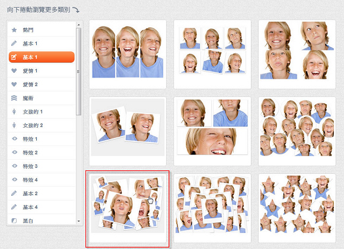Click the eye icon beside 特效 3
Screen dimensions: 344x249
(14, 166)
